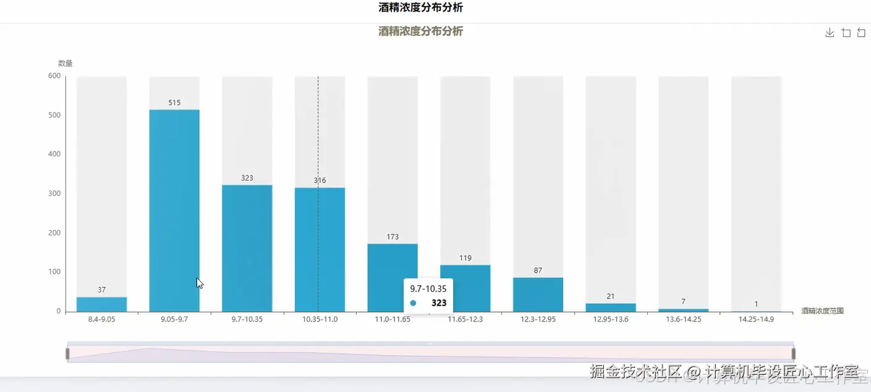Click the middle of the data zoom slider
The width and height of the screenshot is (871, 392).
(430, 353)
